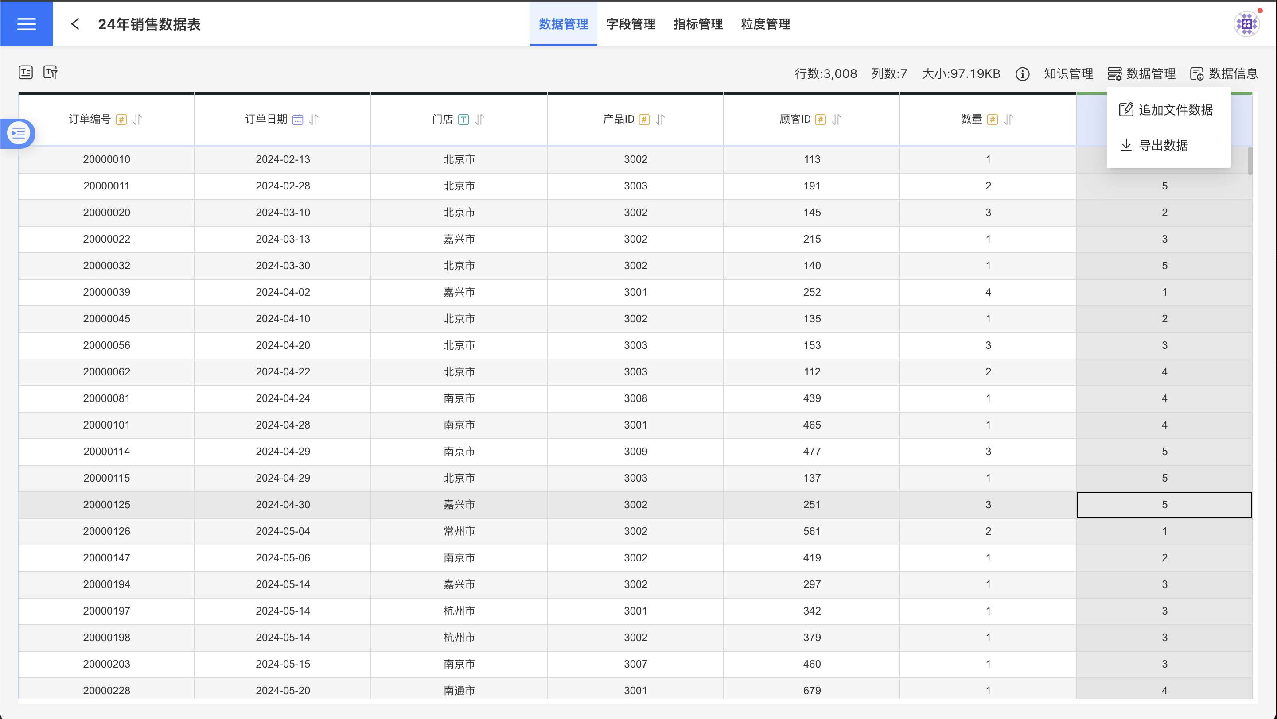Click the first toolbar text-list icon
The image size is (1277, 719).
point(26,73)
